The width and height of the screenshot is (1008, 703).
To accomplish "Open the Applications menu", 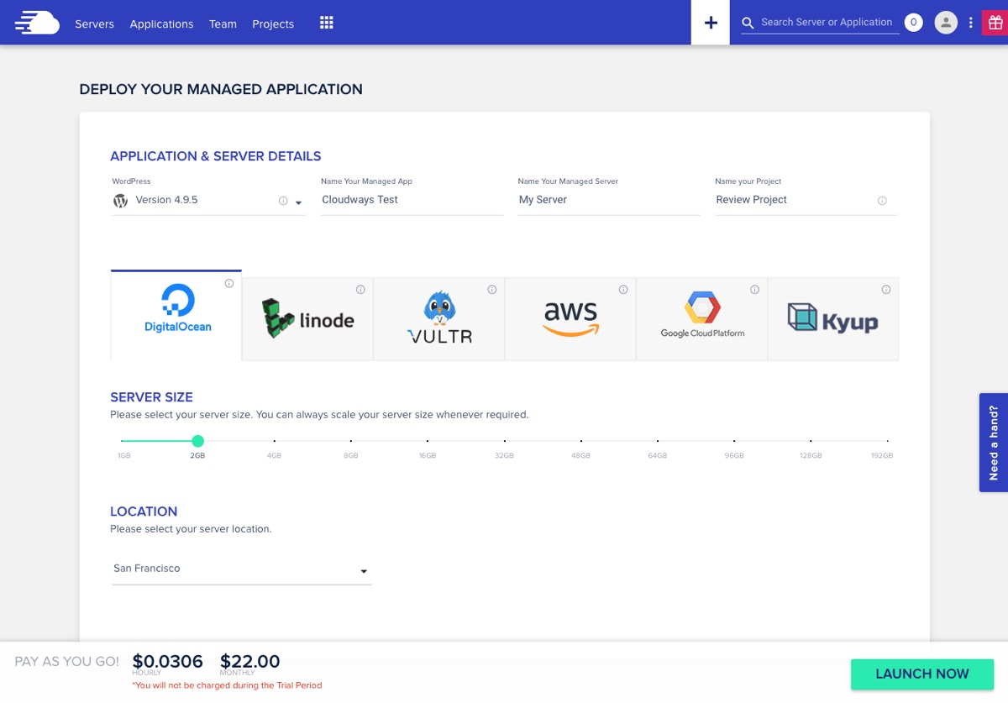I will click(161, 24).
